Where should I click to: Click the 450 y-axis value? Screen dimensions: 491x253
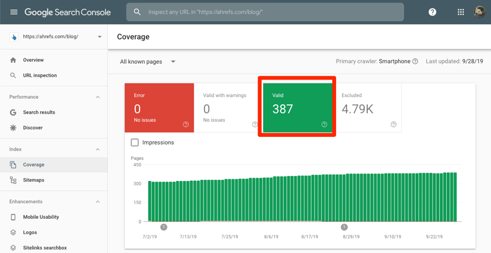(137, 165)
